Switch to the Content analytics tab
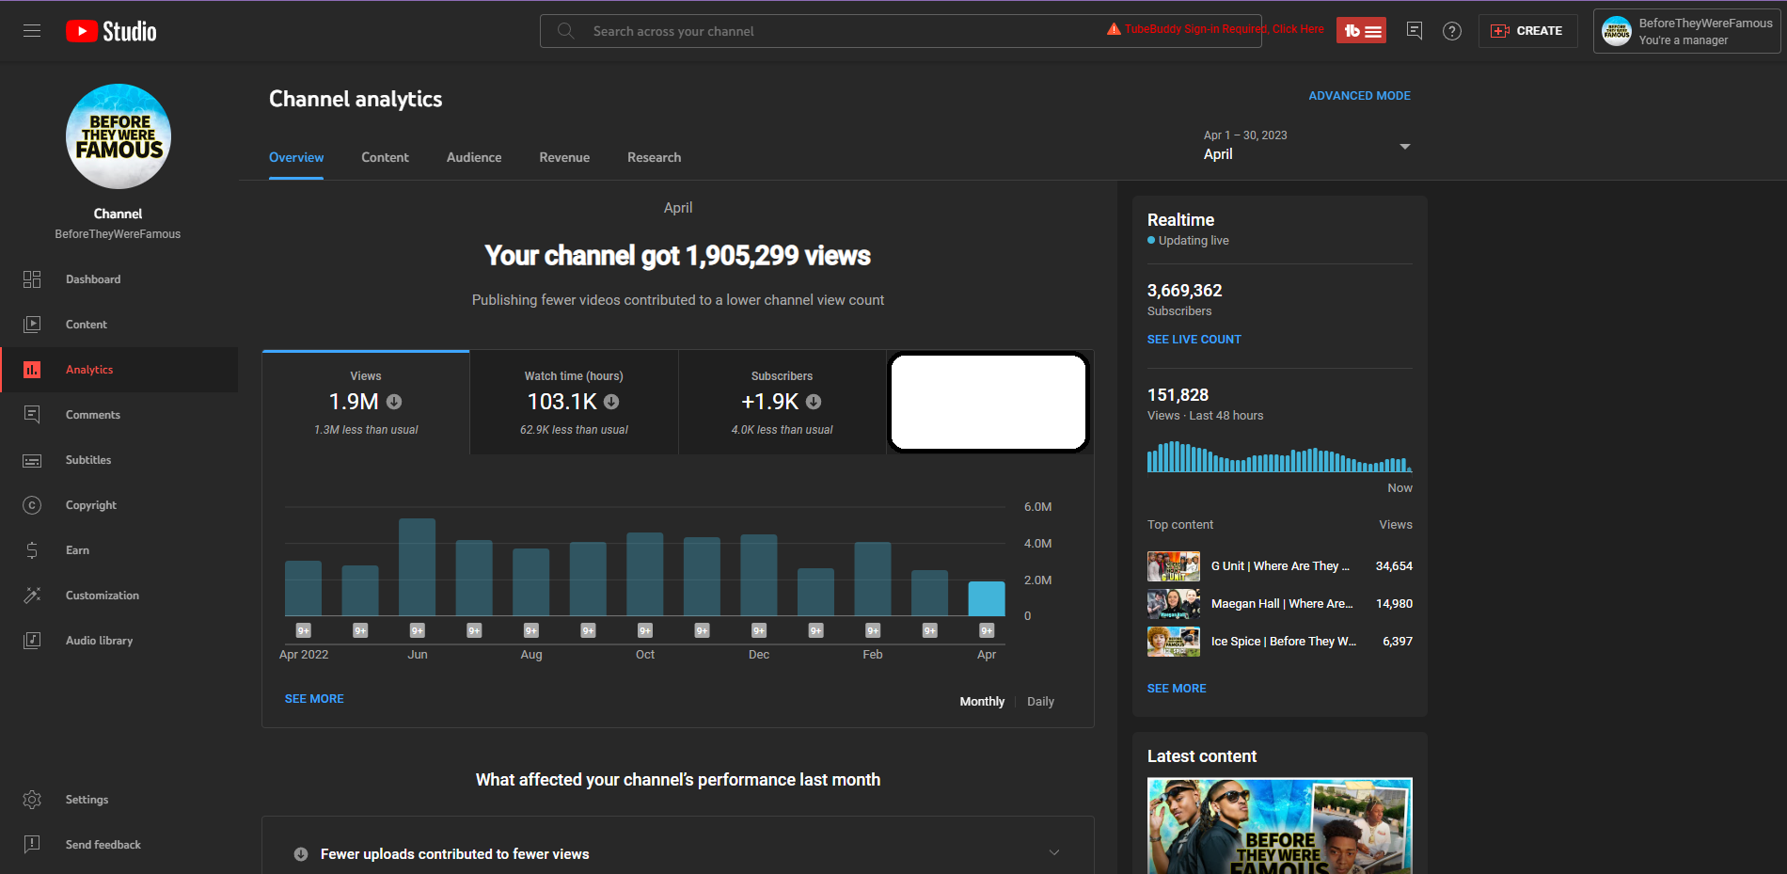Viewport: 1787px width, 874px height. tap(385, 157)
